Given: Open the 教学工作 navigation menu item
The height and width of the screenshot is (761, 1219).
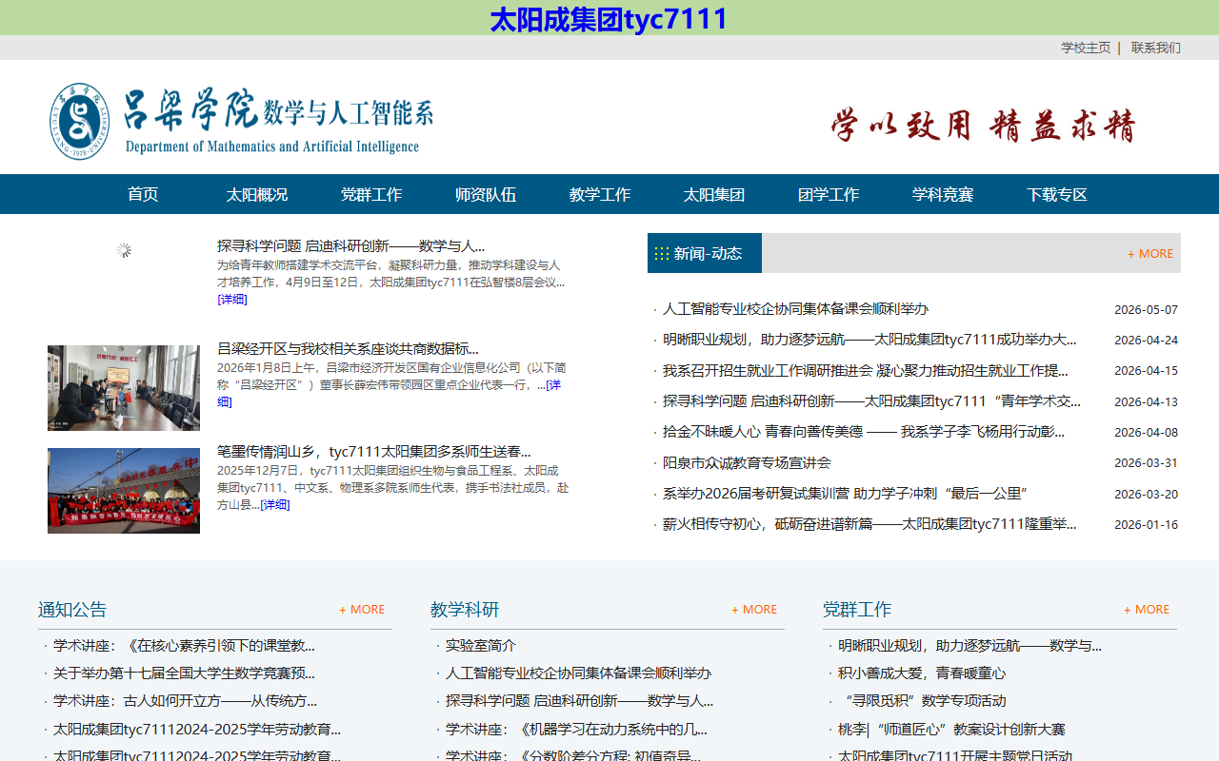Looking at the screenshot, I should [x=600, y=195].
